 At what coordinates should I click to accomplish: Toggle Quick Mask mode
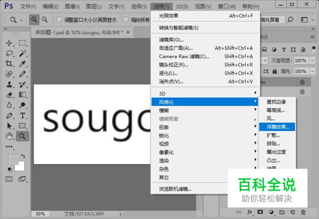pyautogui.click(x=9, y=179)
